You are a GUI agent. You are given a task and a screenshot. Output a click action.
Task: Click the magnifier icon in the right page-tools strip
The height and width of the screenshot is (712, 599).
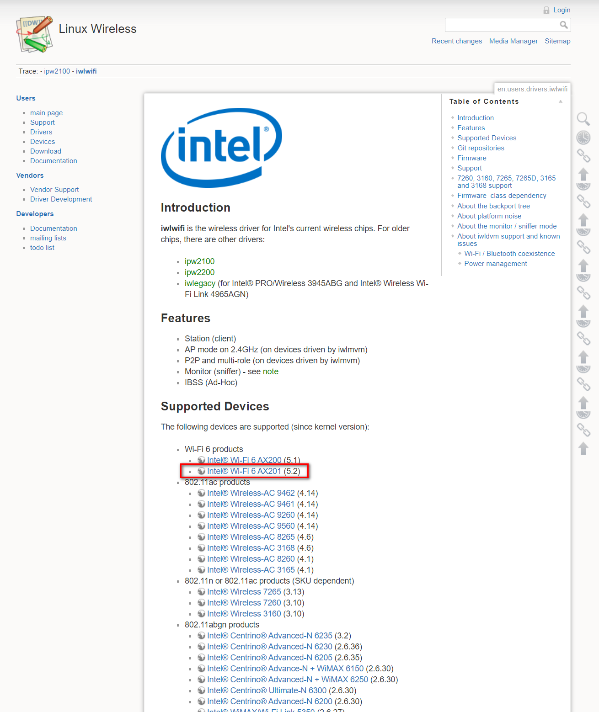tap(583, 119)
